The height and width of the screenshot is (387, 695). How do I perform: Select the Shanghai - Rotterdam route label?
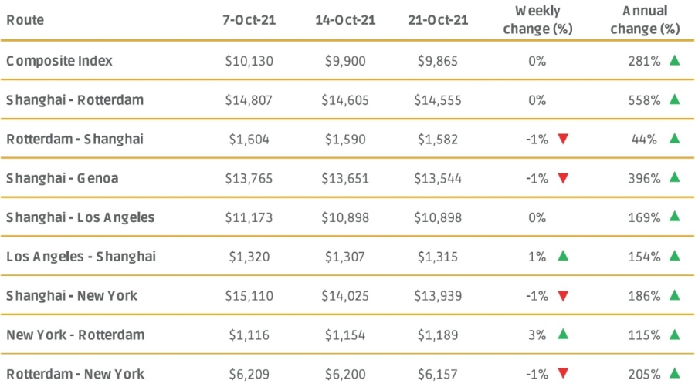[x=75, y=99]
